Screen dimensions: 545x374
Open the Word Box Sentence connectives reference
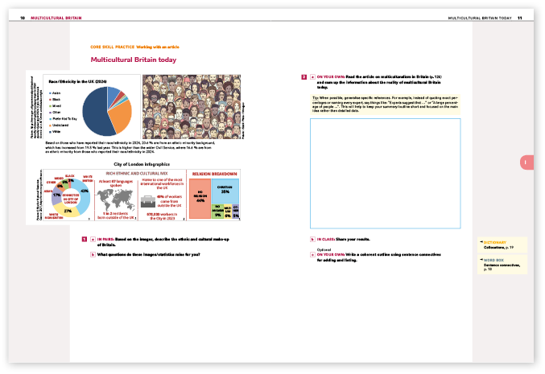coord(502,265)
